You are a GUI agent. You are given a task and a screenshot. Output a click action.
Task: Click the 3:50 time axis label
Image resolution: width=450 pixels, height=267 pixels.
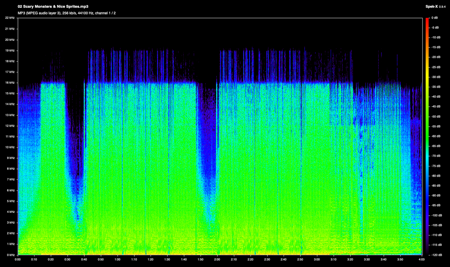click(400, 260)
